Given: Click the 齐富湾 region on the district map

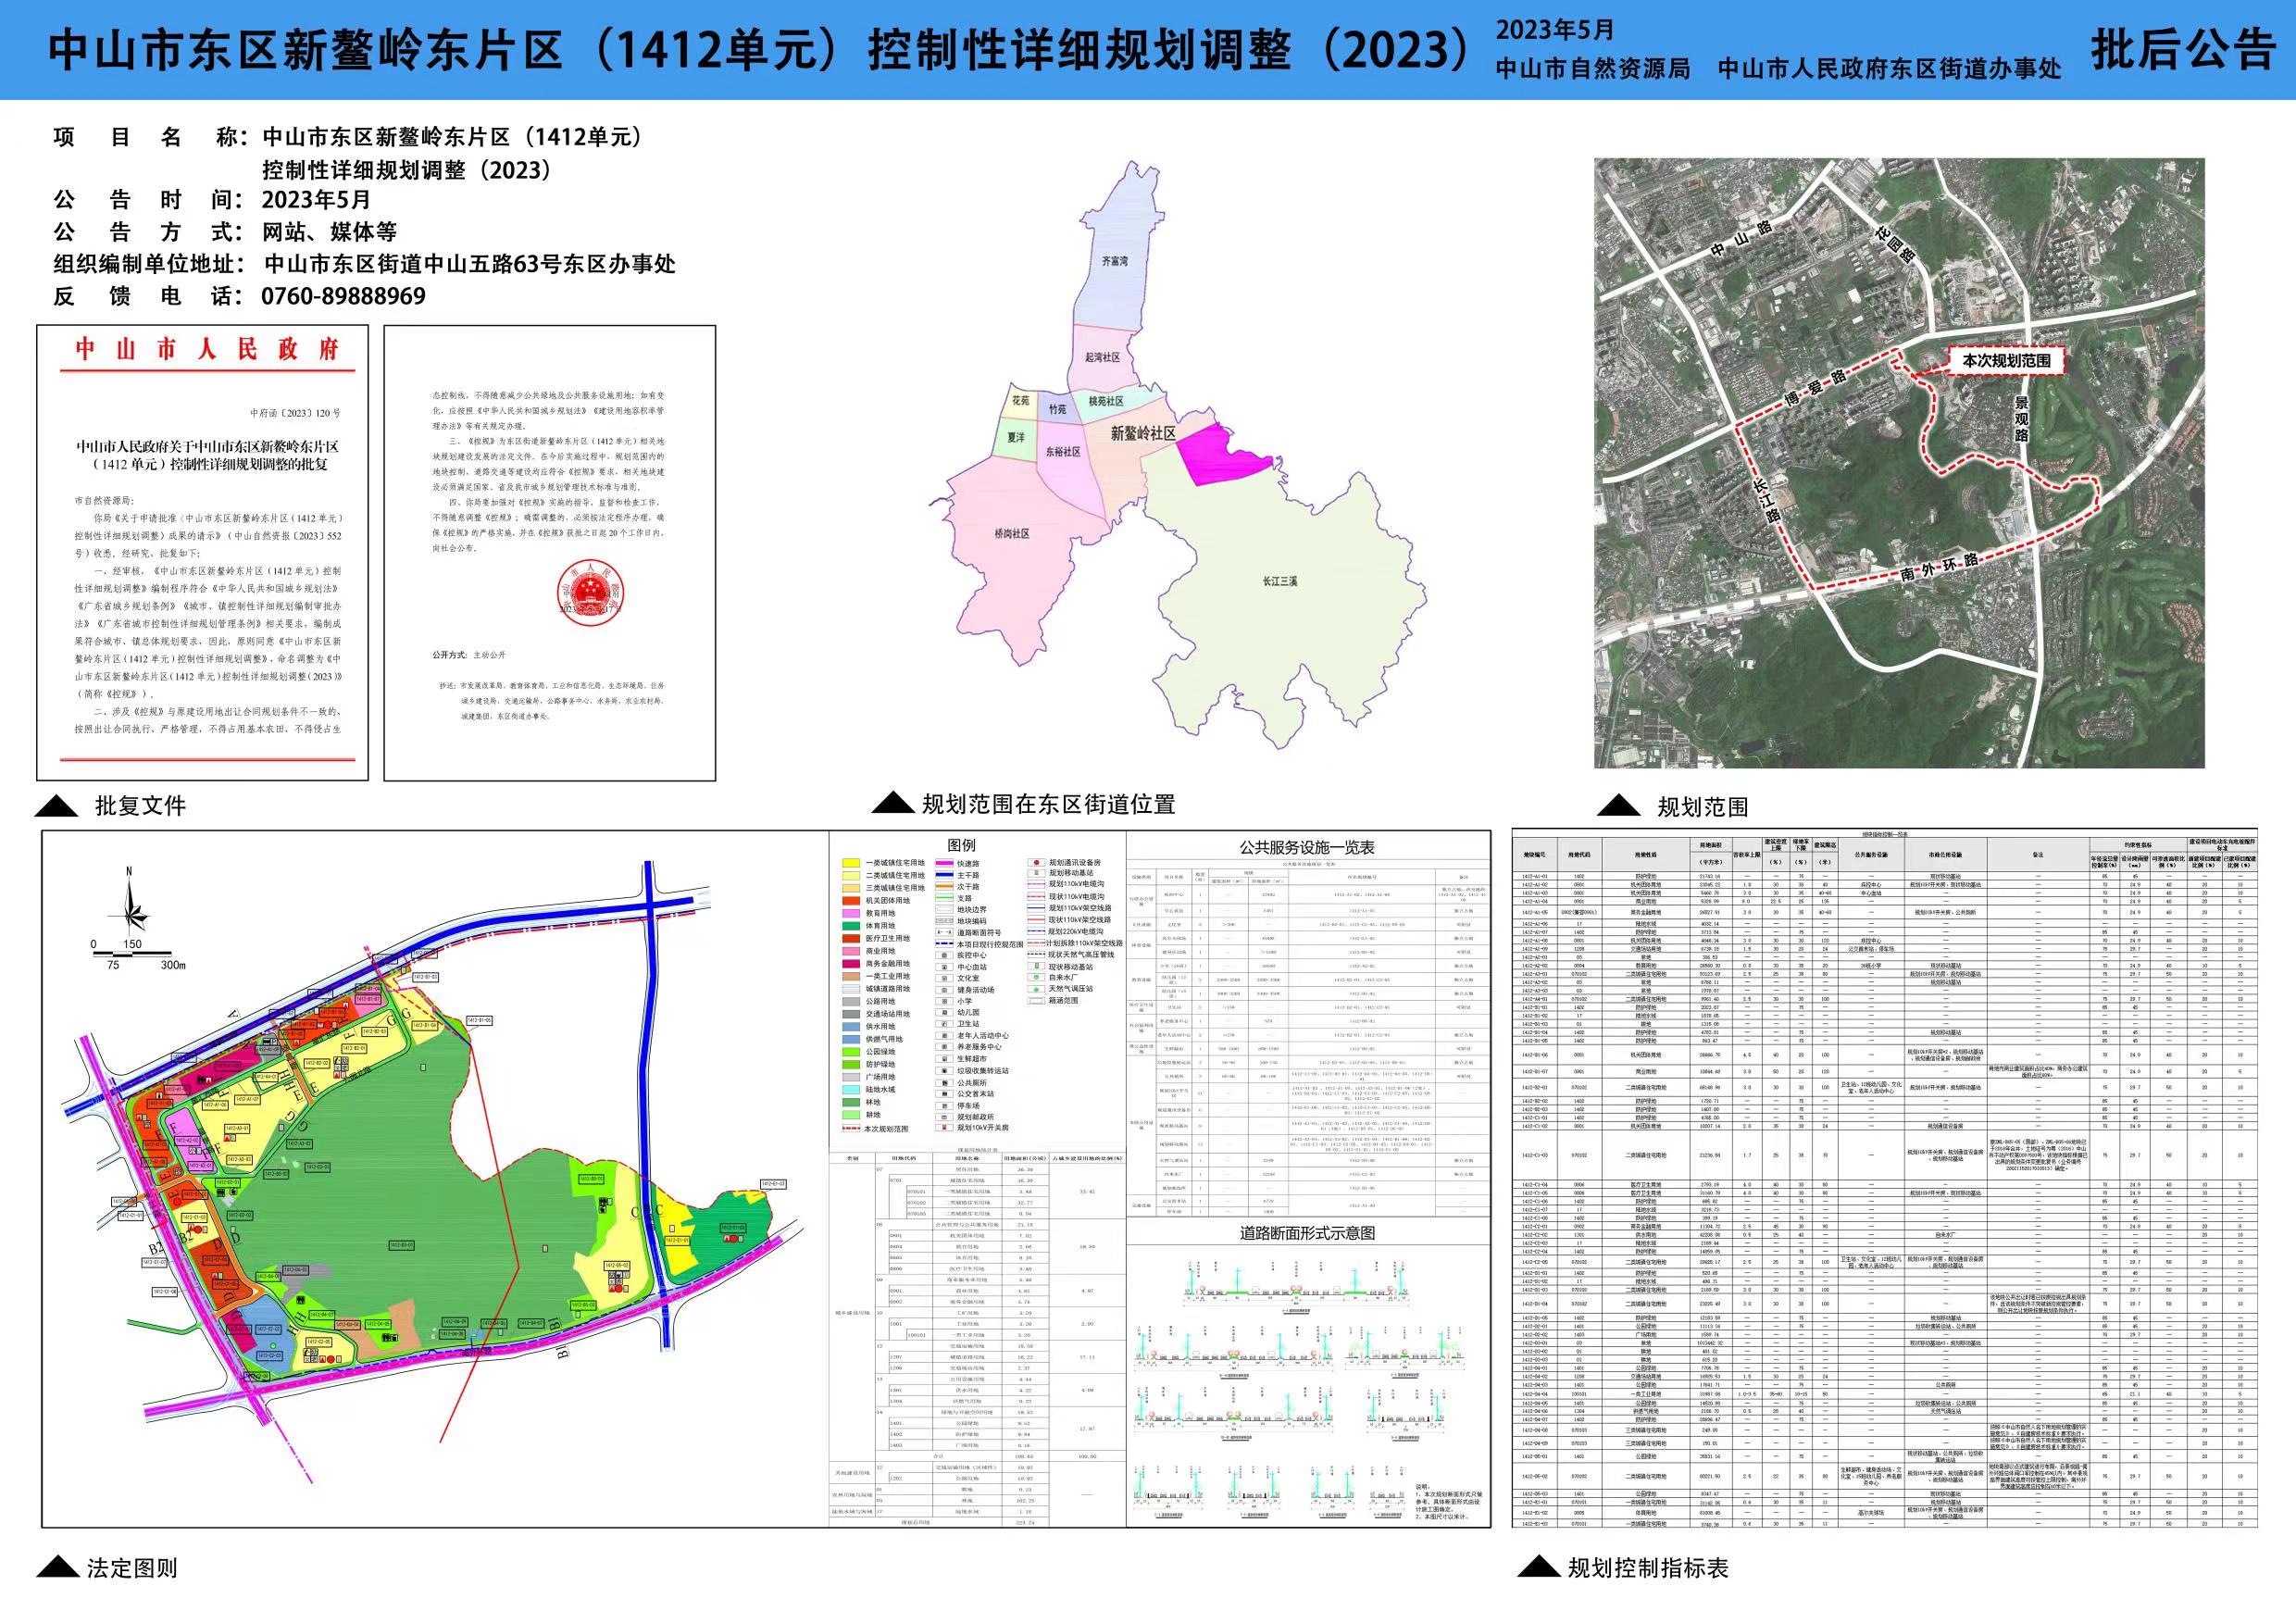Looking at the screenshot, I should 1114,261.
